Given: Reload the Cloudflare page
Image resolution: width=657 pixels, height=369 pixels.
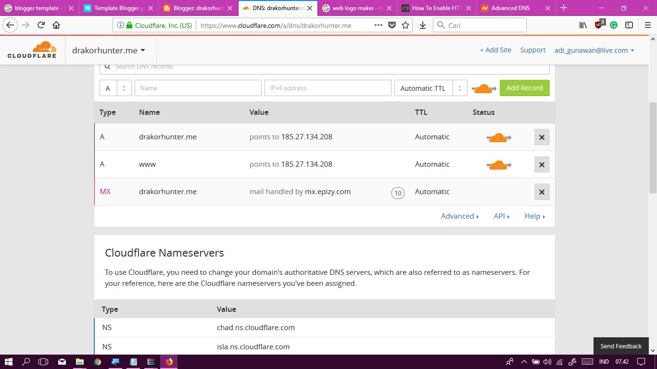Looking at the screenshot, I should coord(41,25).
